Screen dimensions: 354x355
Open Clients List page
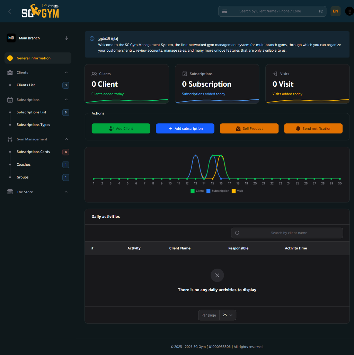tap(26, 85)
